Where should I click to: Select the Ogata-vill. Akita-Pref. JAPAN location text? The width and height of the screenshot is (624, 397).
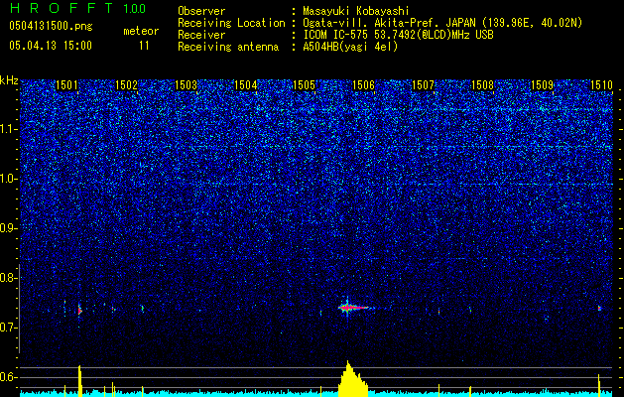click(x=442, y=23)
